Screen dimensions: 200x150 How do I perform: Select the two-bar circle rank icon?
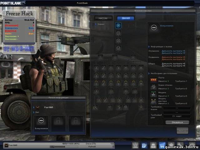[118, 33]
